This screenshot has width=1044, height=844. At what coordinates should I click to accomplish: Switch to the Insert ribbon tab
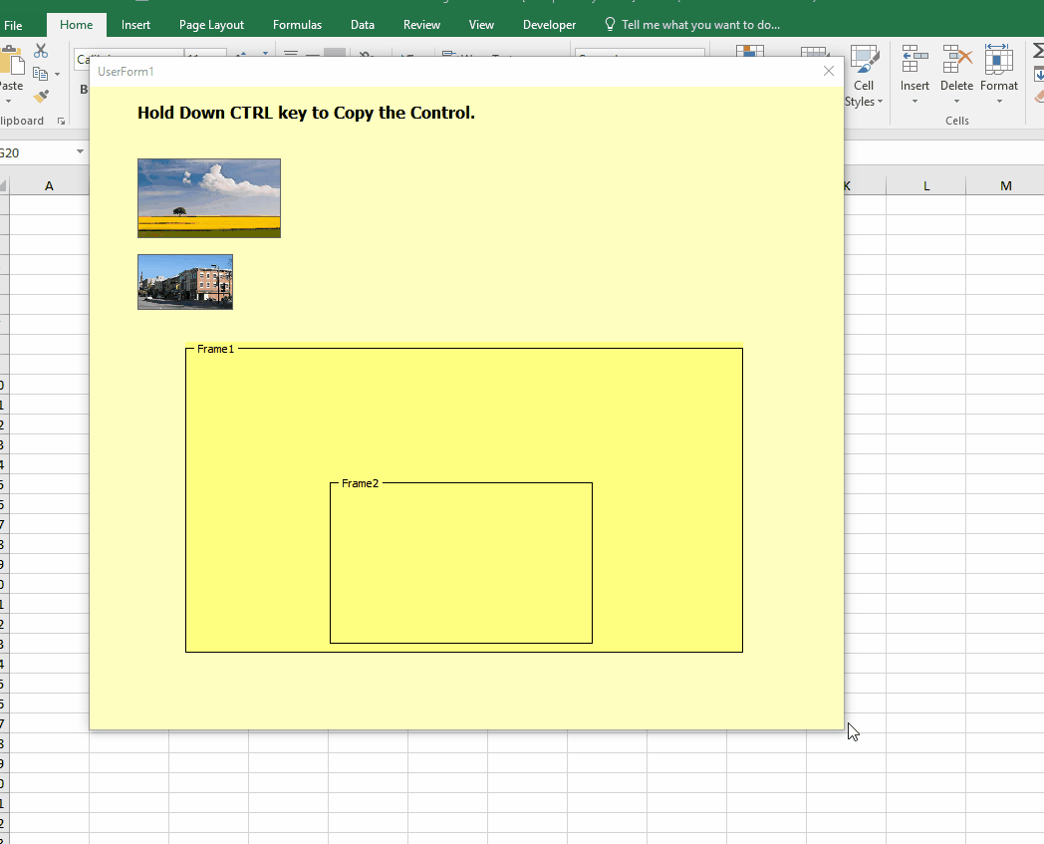click(135, 25)
